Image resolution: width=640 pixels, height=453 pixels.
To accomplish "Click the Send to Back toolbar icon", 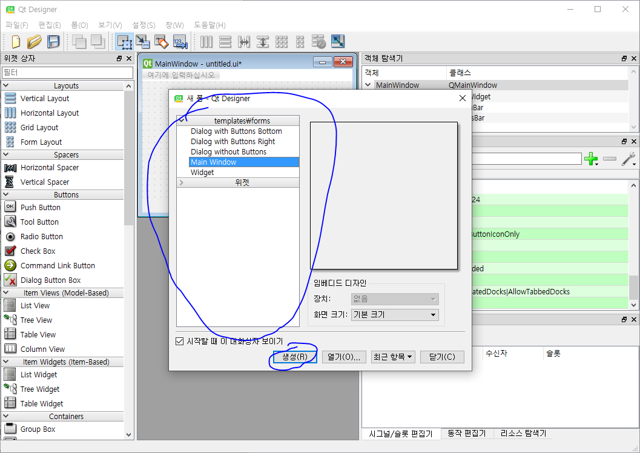I will pyautogui.click(x=79, y=42).
